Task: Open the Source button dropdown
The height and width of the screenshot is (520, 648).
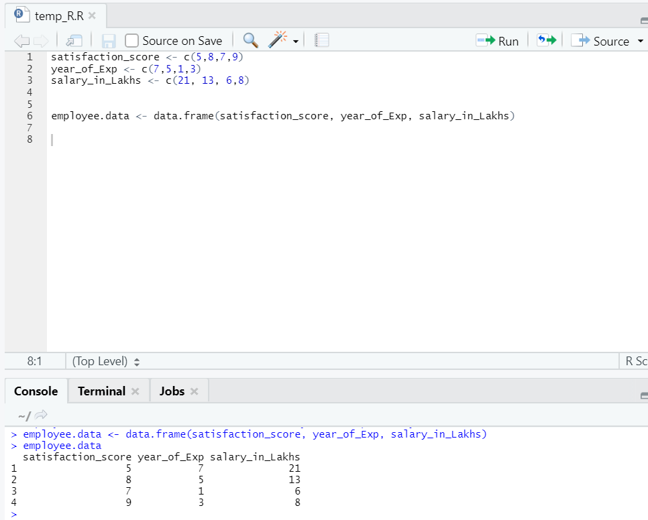Action: point(641,40)
